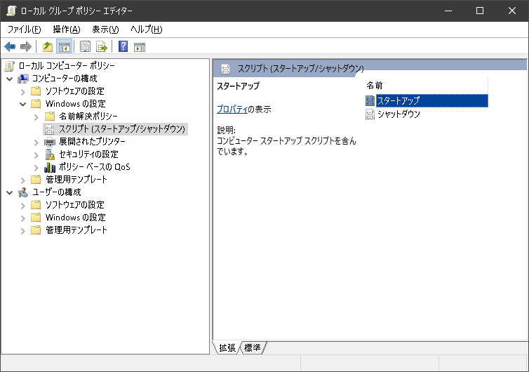This screenshot has height=372, width=529.
Task: Open the Help question-mark toolbar icon
Action: point(123,46)
